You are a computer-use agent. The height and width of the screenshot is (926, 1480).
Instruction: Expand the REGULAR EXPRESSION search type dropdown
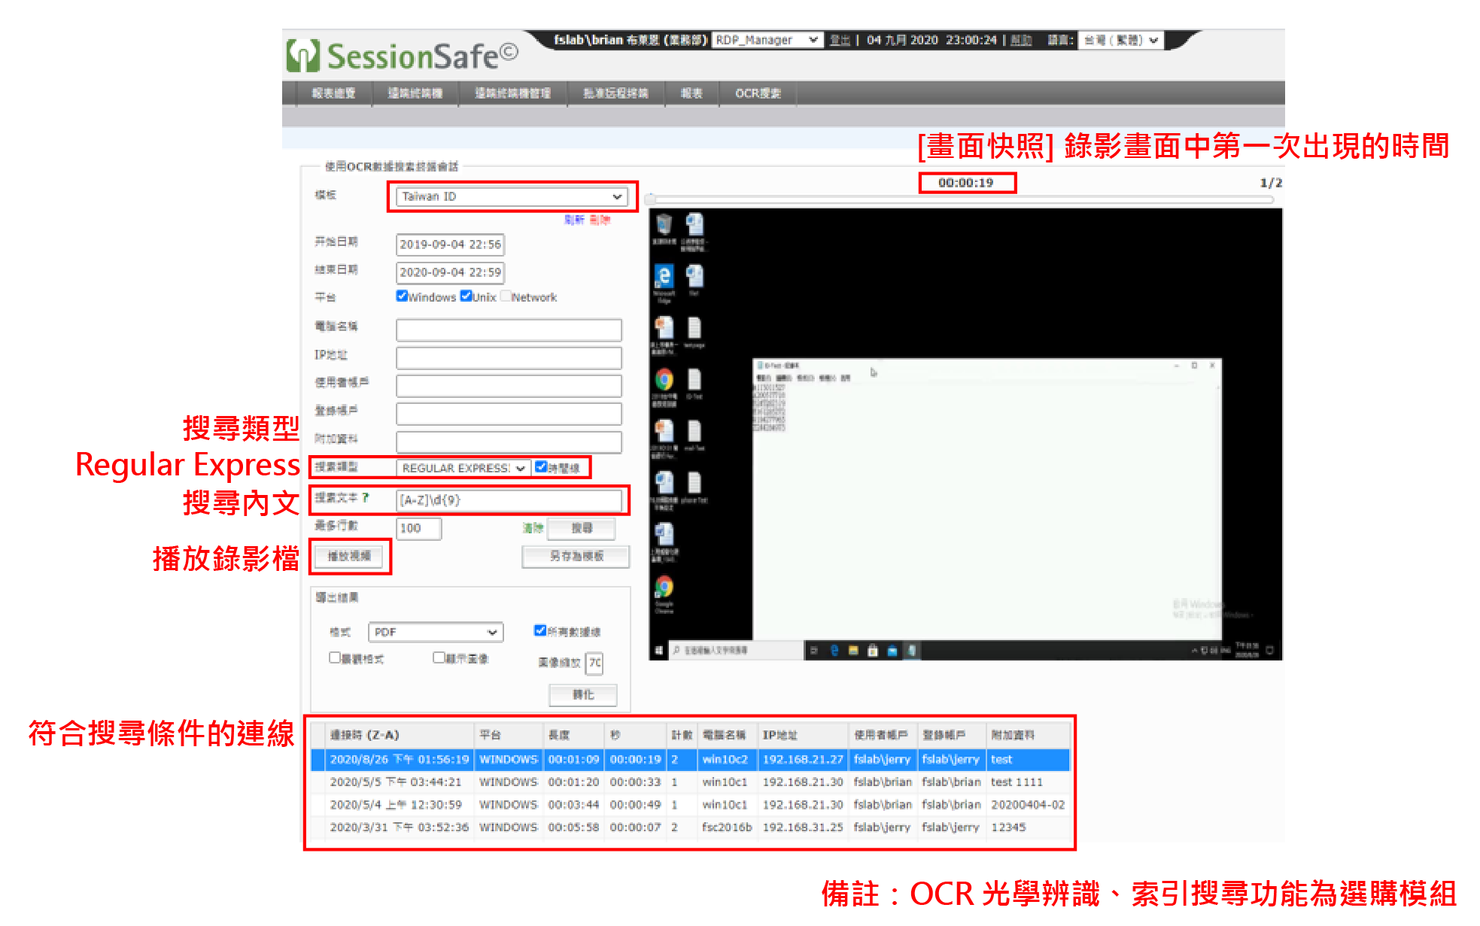tap(463, 468)
